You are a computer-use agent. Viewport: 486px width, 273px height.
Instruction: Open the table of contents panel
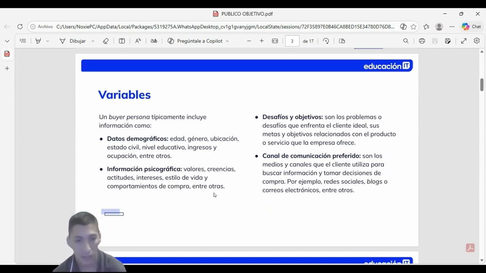[23, 41]
